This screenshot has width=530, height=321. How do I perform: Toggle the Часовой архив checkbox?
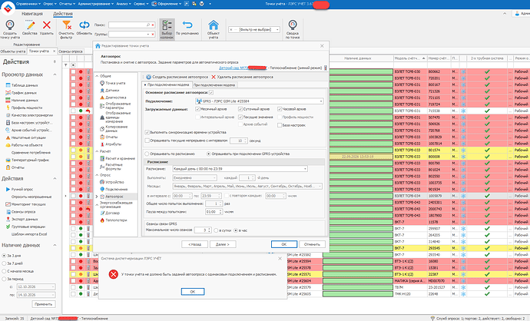tap(280, 109)
